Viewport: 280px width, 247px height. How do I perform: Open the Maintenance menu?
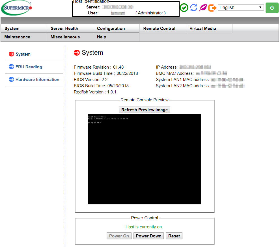point(17,37)
